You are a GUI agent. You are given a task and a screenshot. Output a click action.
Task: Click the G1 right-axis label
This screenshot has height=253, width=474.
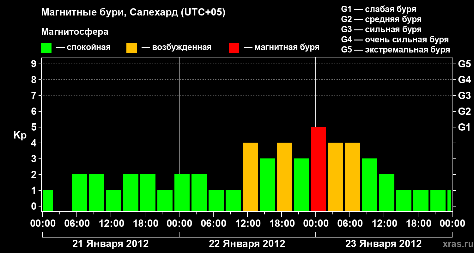[x=464, y=127]
